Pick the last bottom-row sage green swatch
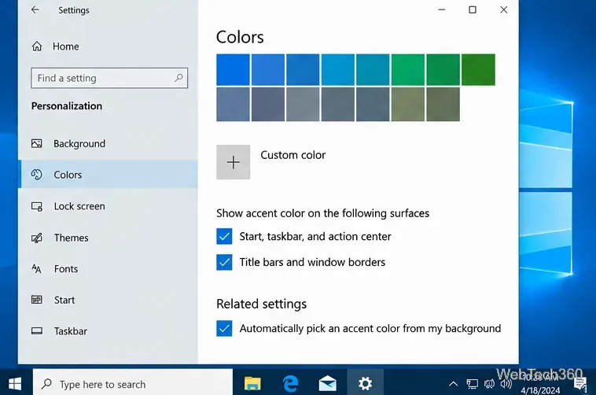This screenshot has height=395, width=596. tap(443, 105)
